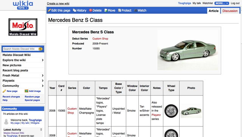Open Recent changes link
Viewport: 242px width, 137px height.
(x=11, y=97)
